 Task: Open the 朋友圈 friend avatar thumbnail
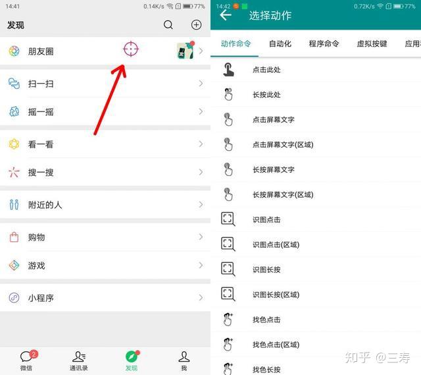click(186, 50)
